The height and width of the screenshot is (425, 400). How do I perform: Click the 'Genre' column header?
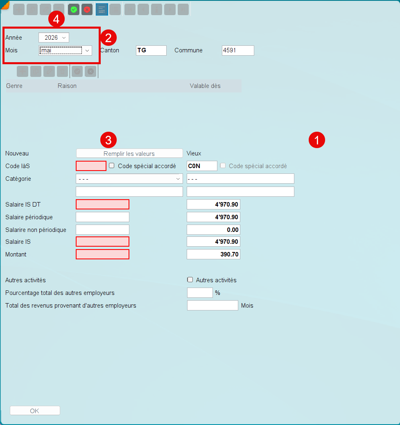(x=14, y=86)
